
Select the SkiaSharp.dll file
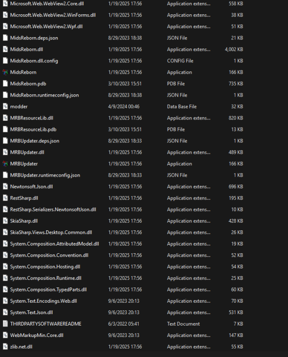pyautogui.click(x=24, y=221)
